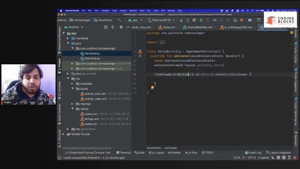This screenshot has height=169, width=300.
Task: Click the Profiler gauge icon in toolbar
Action: click(215, 20)
